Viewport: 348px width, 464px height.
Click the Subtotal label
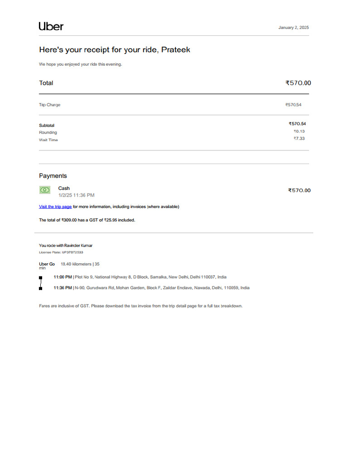(x=47, y=126)
